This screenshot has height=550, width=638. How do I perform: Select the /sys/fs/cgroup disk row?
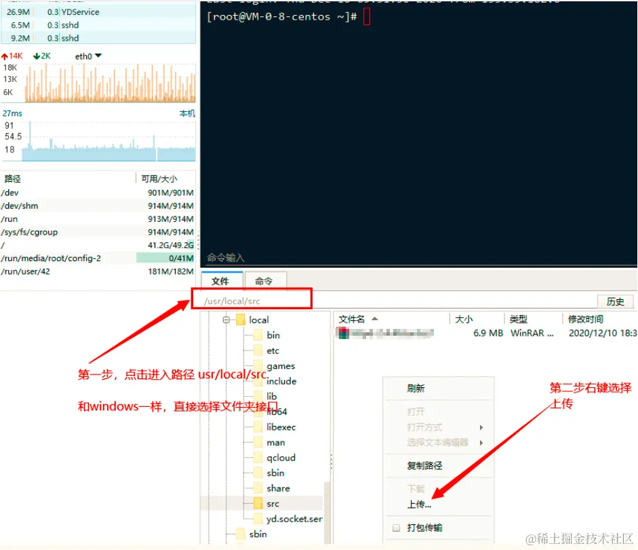97,232
